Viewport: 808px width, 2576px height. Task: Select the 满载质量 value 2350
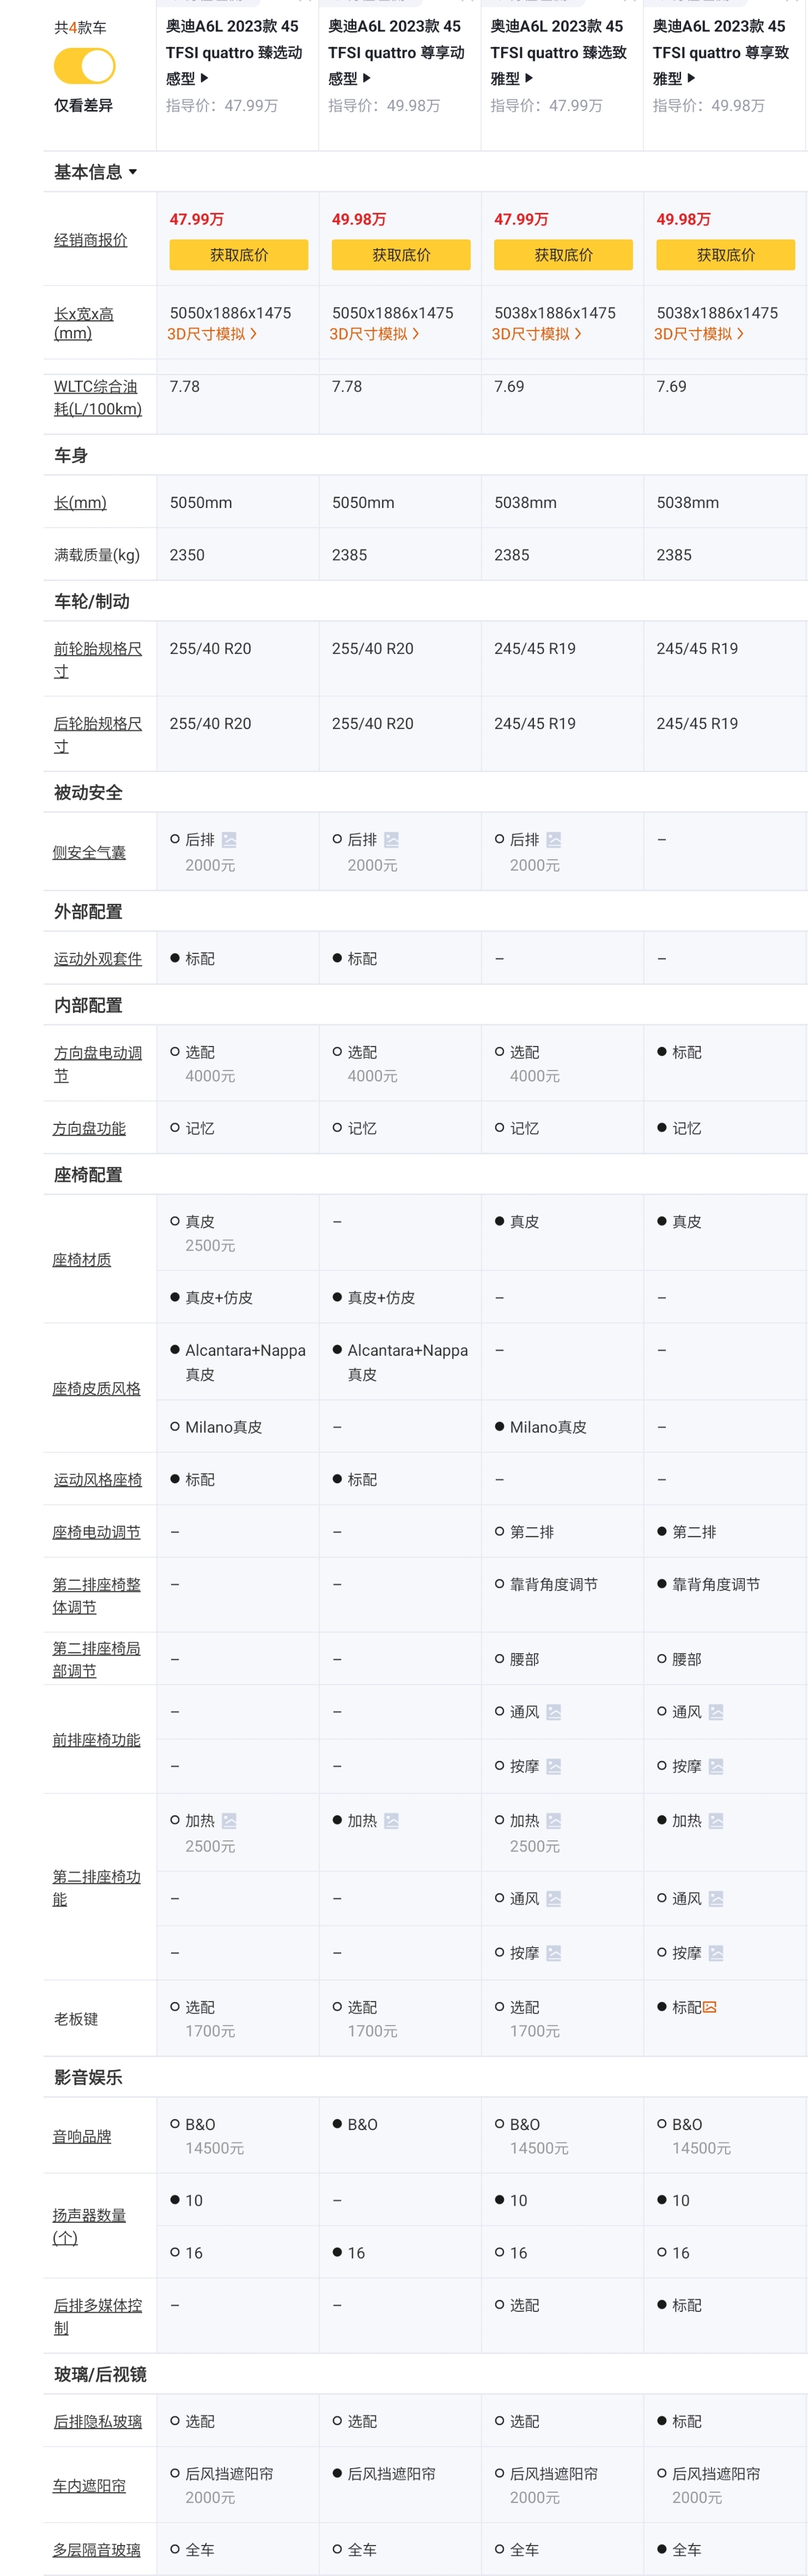click(x=187, y=555)
